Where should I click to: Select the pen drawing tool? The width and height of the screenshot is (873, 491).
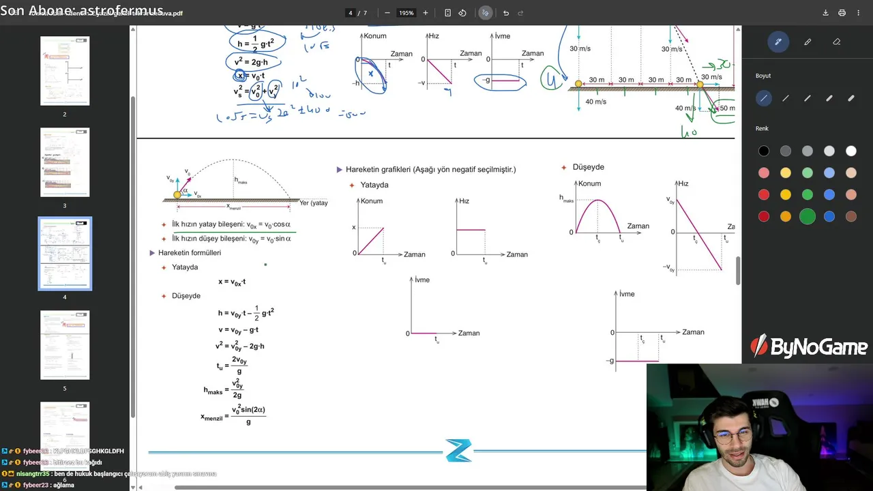(778, 42)
